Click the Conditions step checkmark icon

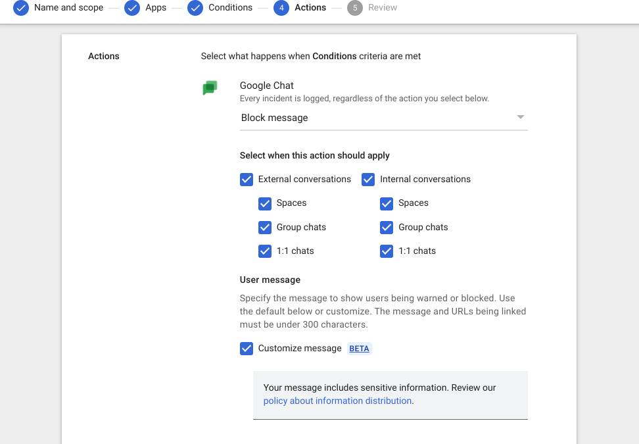click(195, 8)
